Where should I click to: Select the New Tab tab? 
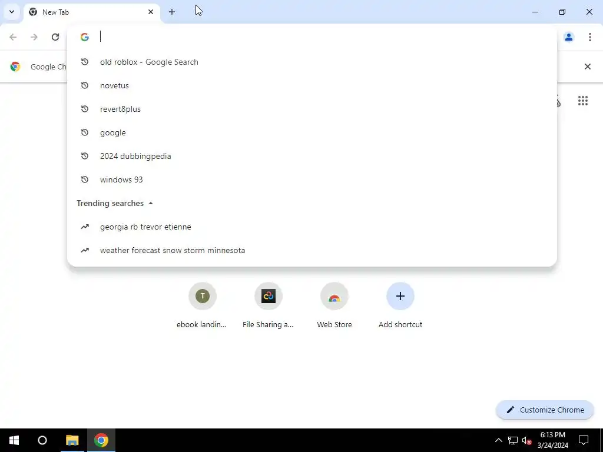(91, 12)
